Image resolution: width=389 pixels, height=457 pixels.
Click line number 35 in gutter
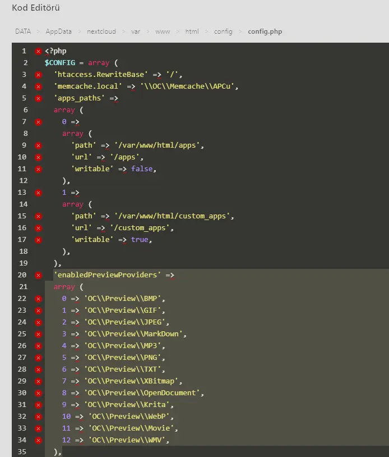22,452
